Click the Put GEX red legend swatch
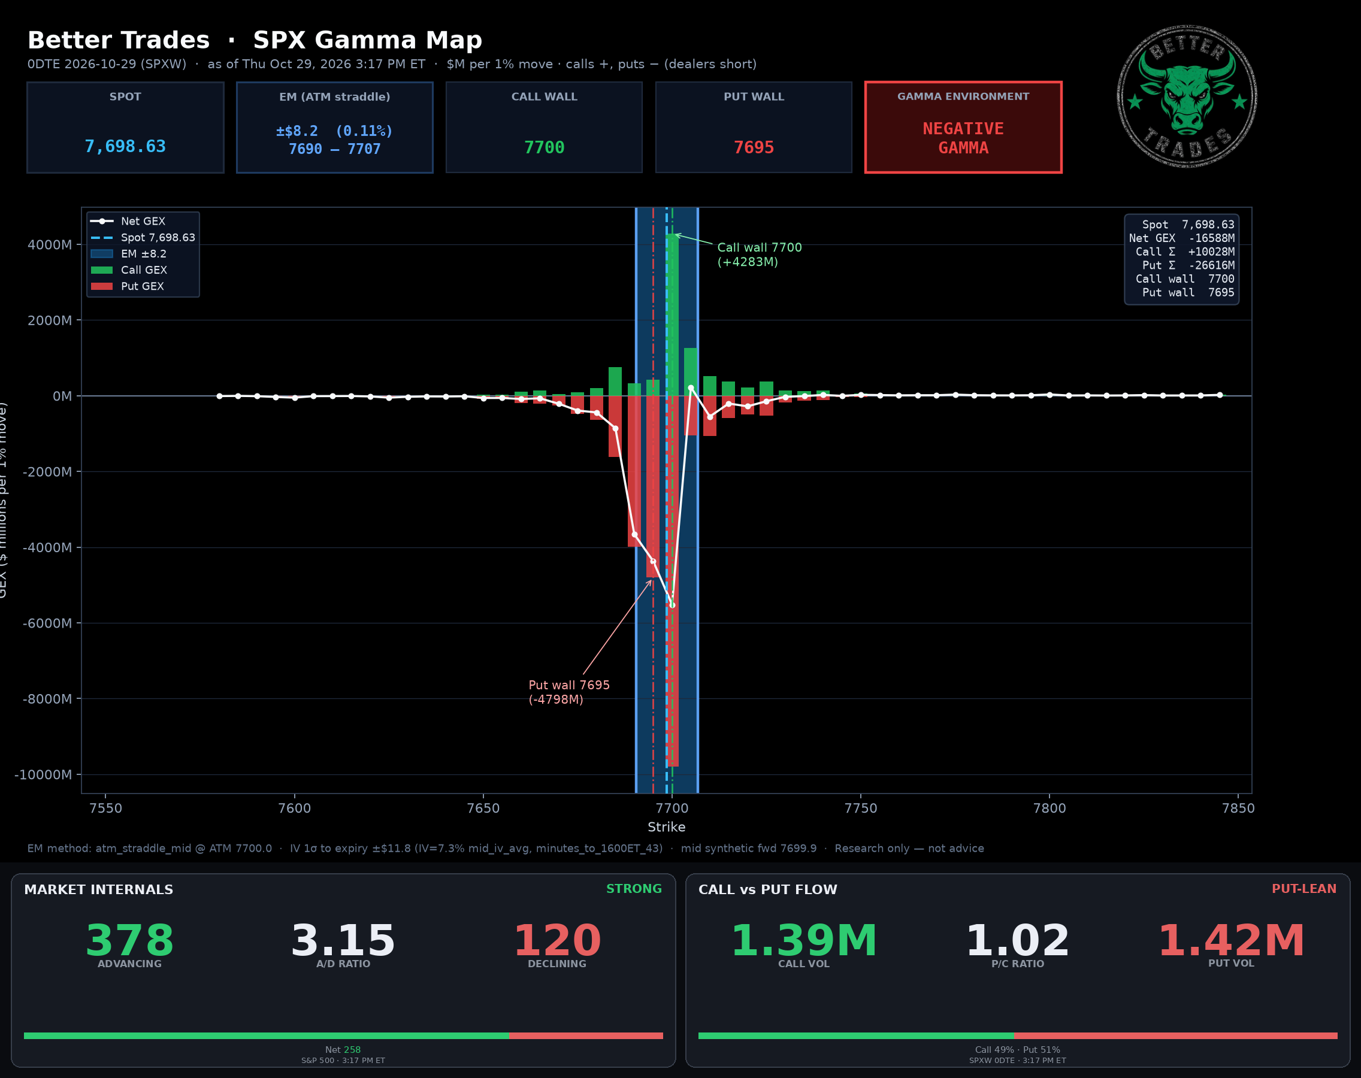Viewport: 1361px width, 1078px height. point(102,286)
